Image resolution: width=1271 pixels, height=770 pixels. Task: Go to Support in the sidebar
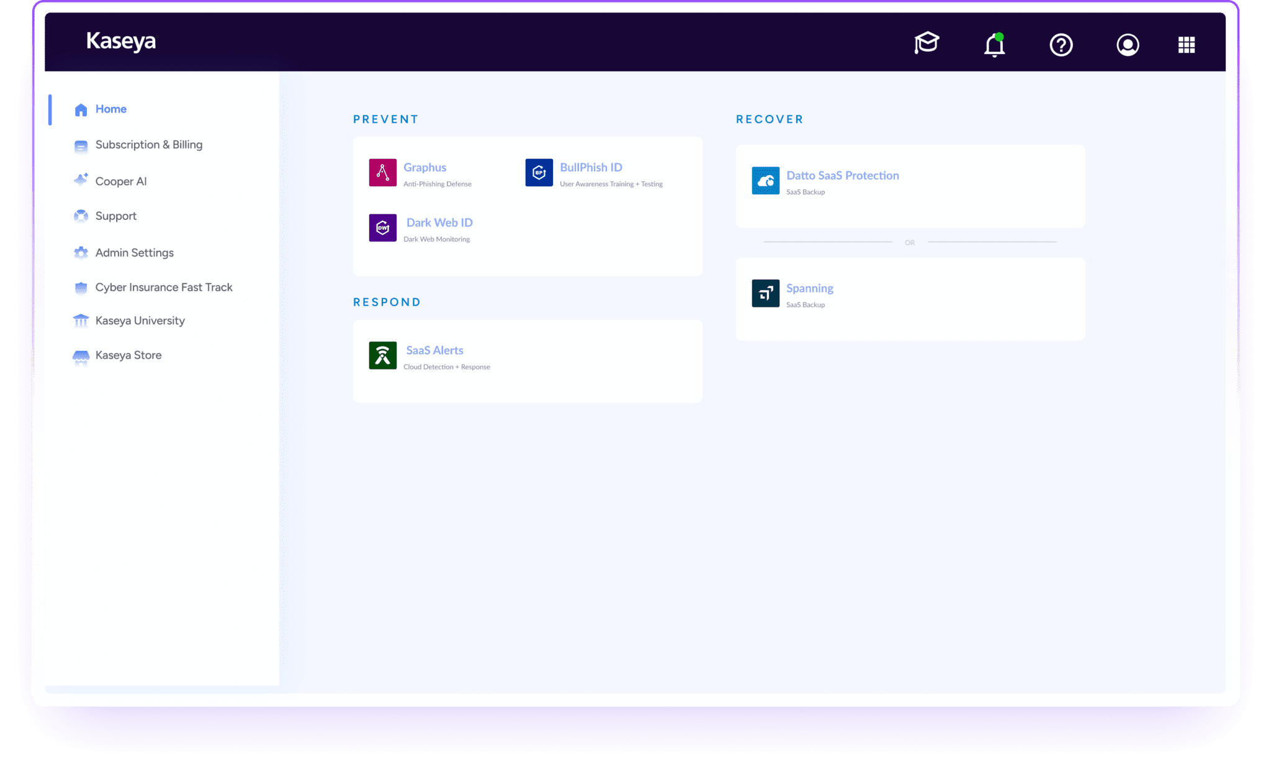[x=115, y=216]
